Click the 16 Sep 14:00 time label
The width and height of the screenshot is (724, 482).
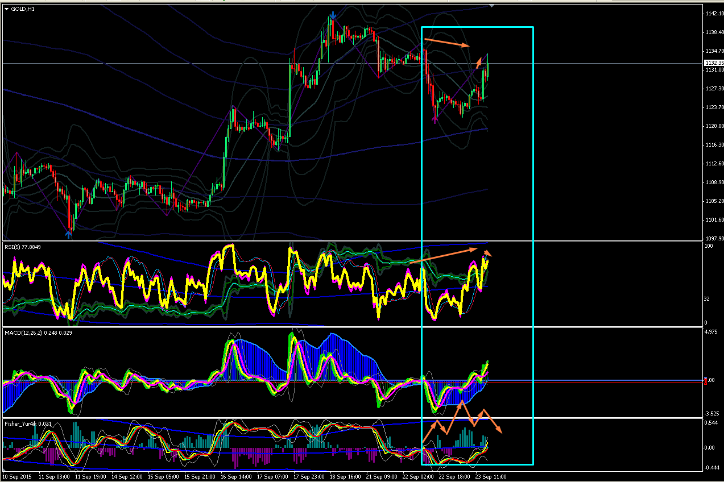click(235, 476)
